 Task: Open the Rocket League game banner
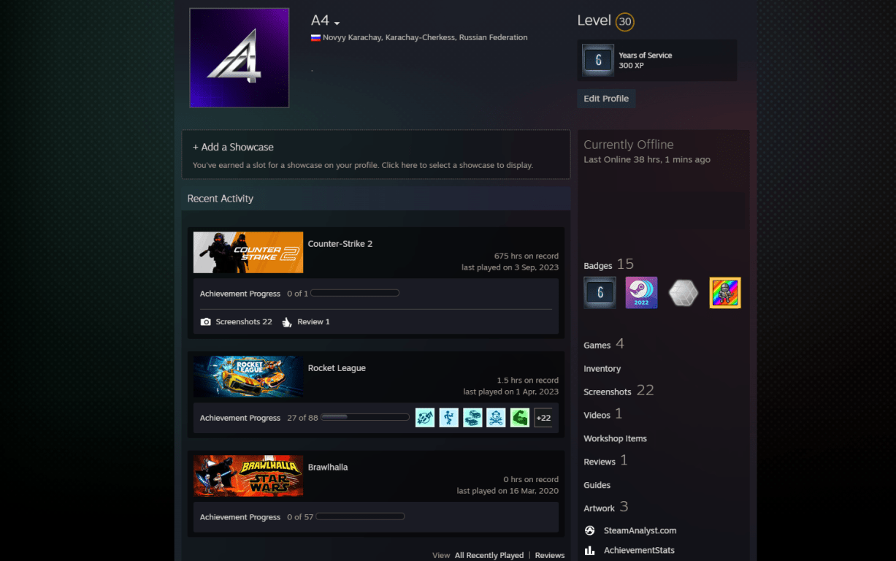tap(248, 377)
